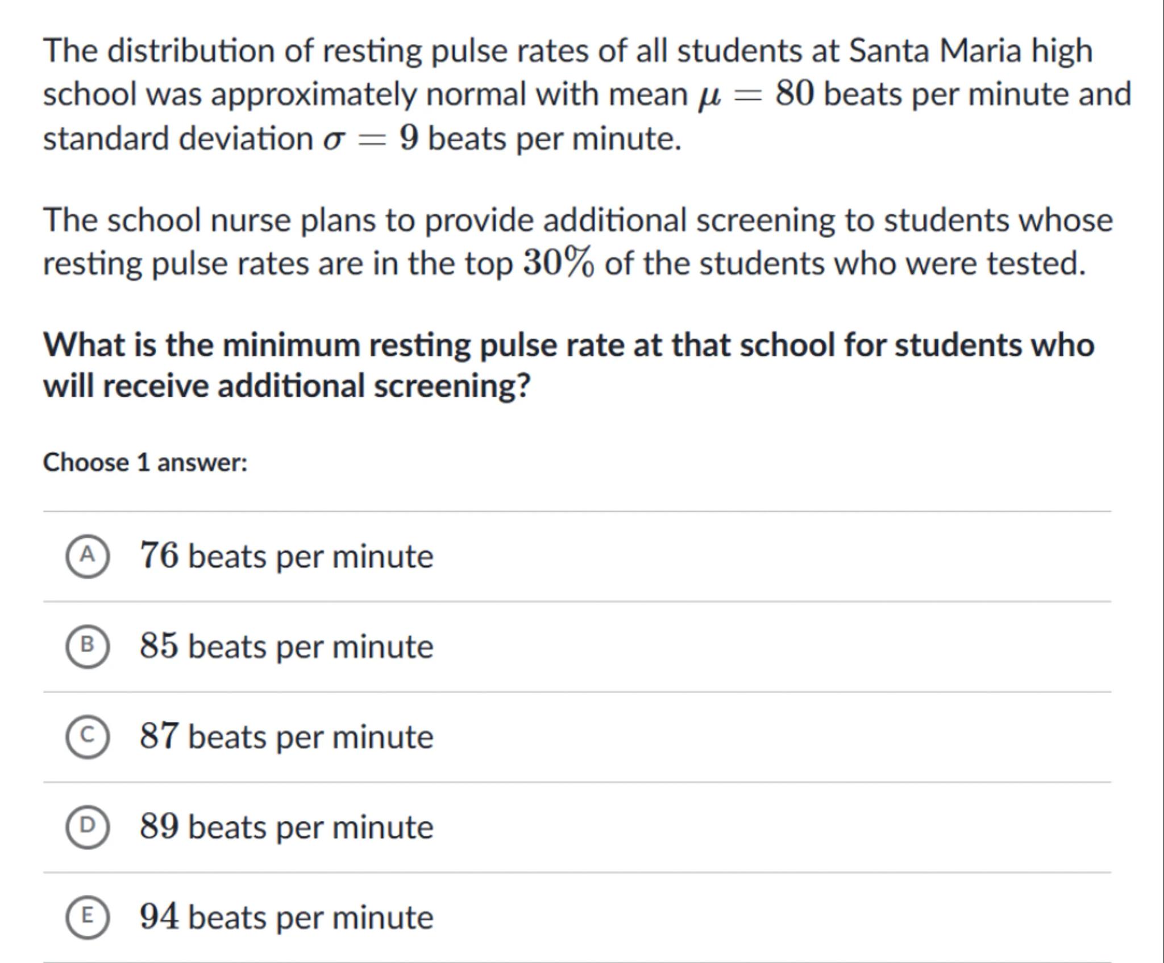Click the "76 beats per minute" answer text
This screenshot has width=1164, height=963.
tap(286, 556)
